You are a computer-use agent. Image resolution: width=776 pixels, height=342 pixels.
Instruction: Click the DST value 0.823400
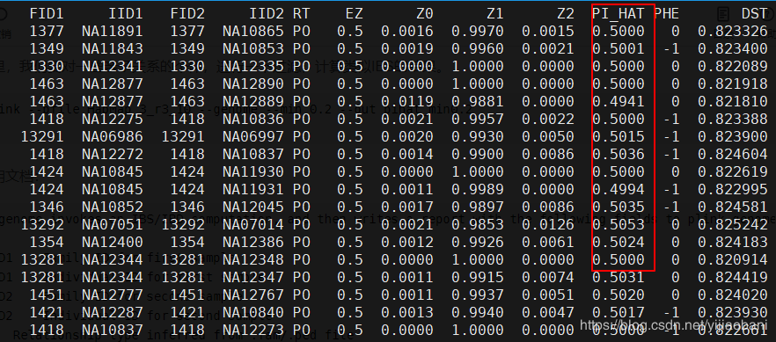[x=732, y=48]
